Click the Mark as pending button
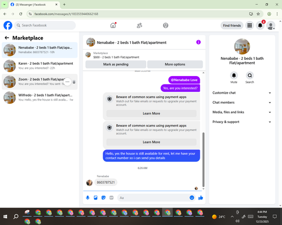This screenshot has width=282, height=225. pyautogui.click(x=116, y=64)
